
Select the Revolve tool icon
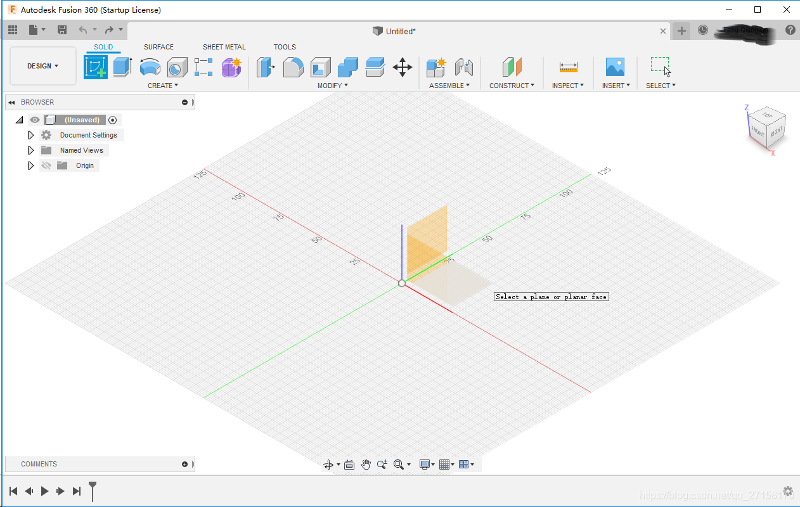(x=150, y=67)
